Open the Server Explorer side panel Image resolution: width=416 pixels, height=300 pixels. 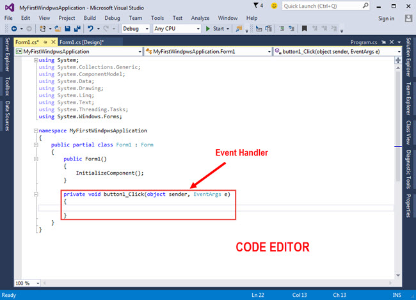(8, 54)
